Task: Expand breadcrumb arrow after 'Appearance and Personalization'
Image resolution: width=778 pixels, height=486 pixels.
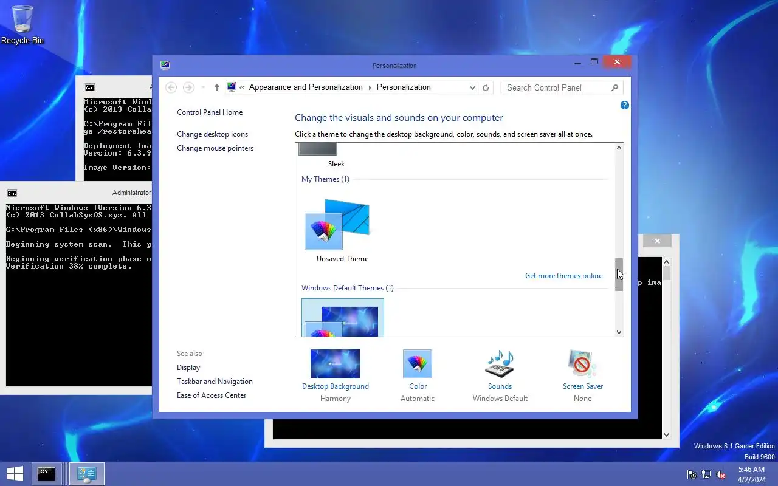Action: (x=370, y=87)
